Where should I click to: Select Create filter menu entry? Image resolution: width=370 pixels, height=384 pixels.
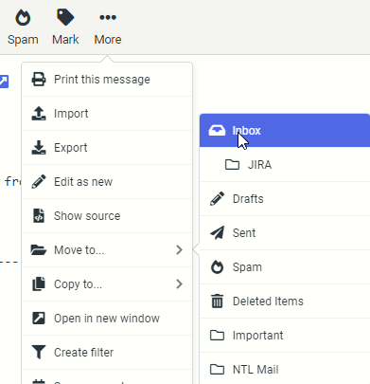[107, 353]
